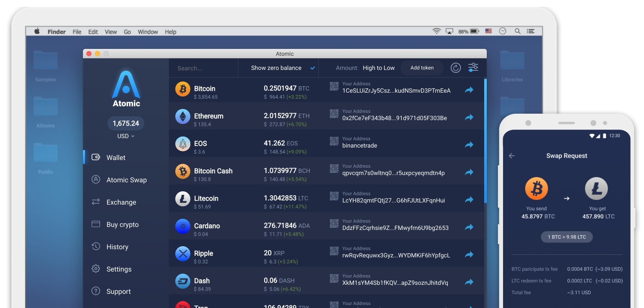Click the EOS coin icon
The height and width of the screenshot is (308, 644).
click(x=183, y=144)
